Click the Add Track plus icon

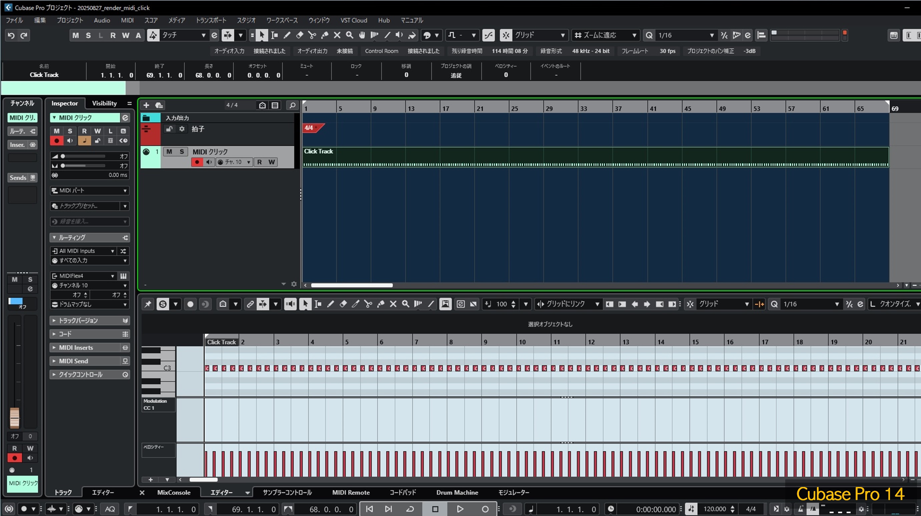146,105
